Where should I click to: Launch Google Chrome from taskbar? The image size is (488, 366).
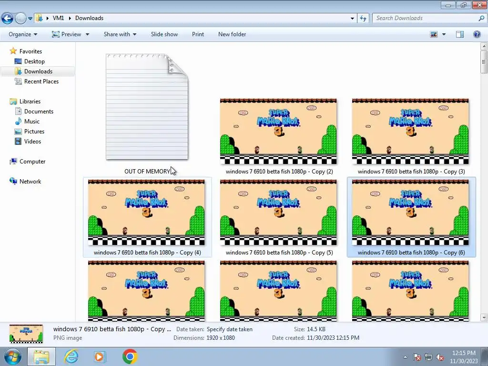130,356
